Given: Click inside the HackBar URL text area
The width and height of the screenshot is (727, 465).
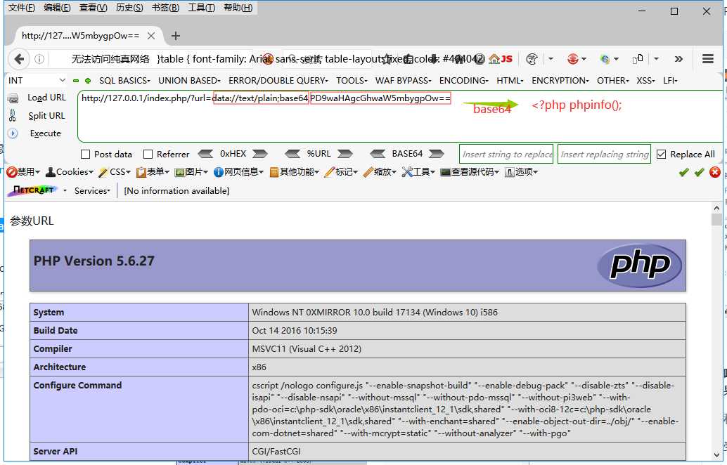Looking at the screenshot, I should [401, 117].
